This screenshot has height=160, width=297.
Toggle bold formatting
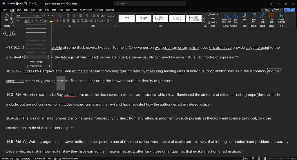18,21
